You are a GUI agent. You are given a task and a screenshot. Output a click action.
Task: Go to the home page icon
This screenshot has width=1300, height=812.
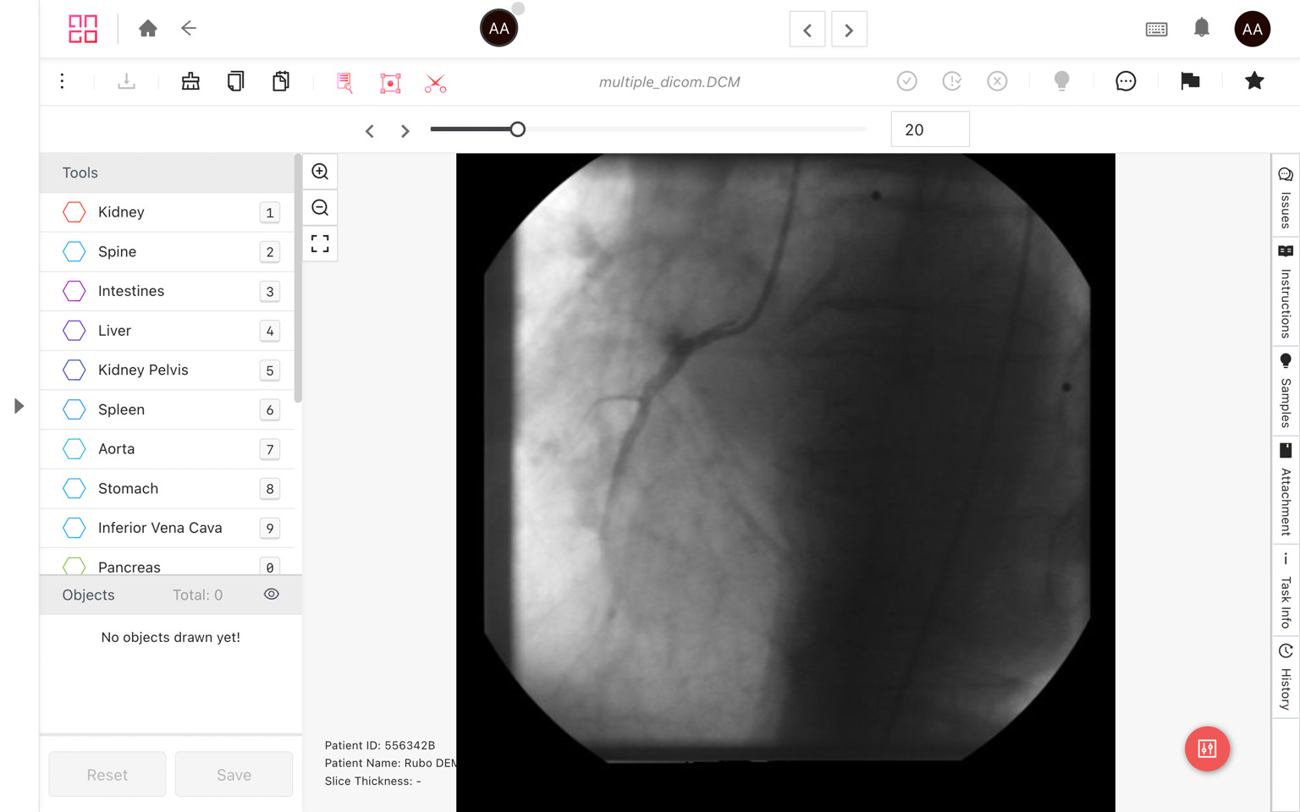(148, 29)
